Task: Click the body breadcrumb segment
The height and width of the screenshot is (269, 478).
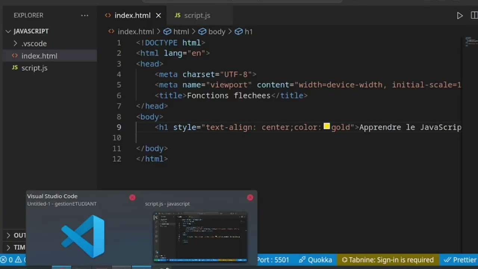Action: pos(217,32)
